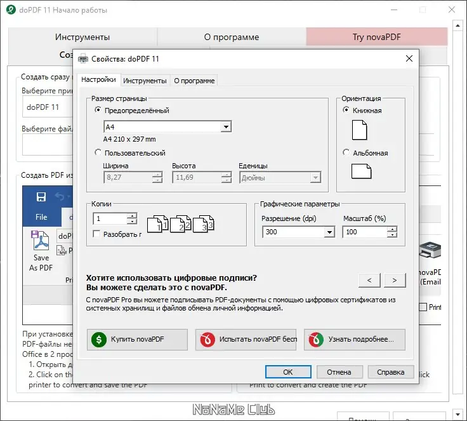Click the Save As PDF icon in background window

[x=41, y=240]
